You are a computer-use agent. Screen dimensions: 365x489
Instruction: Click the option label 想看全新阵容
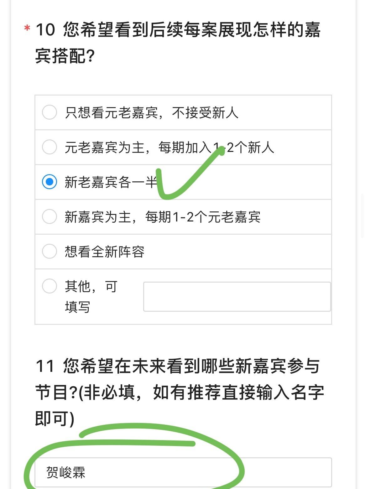104,252
